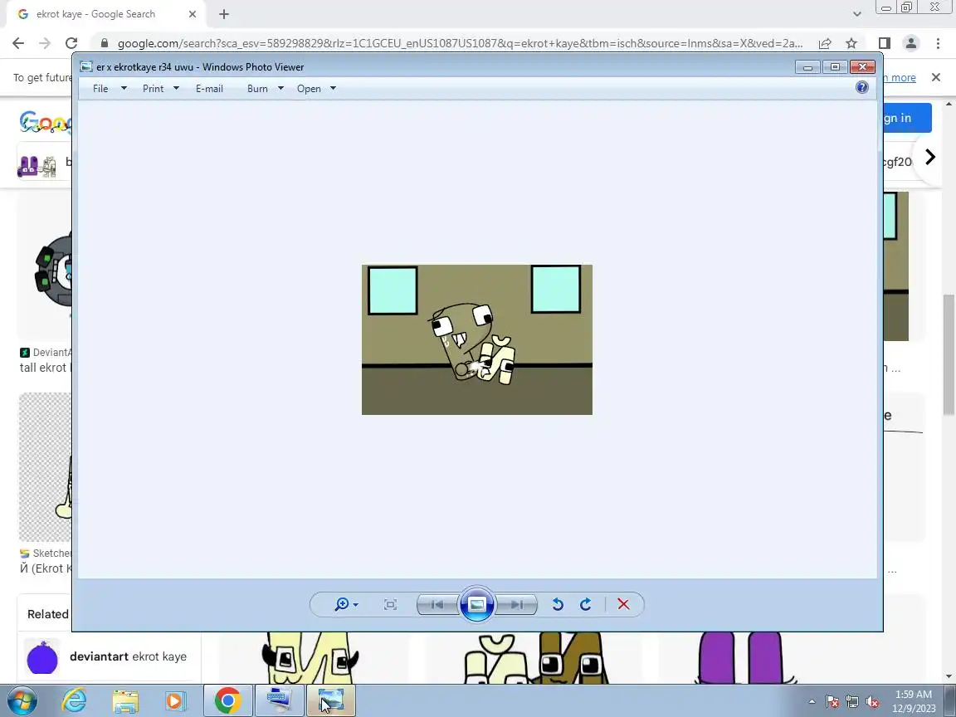Open Chrome three-dot menu
The height and width of the screenshot is (717, 956).
coord(938,42)
